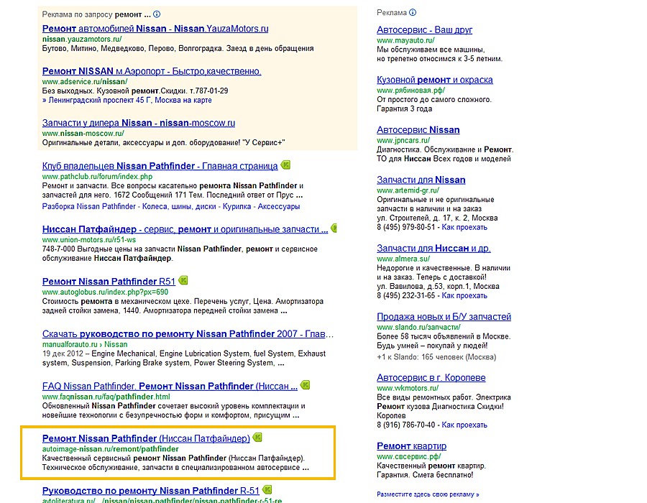Open ad 'Автосервис - Ваш друг'

tap(425, 30)
